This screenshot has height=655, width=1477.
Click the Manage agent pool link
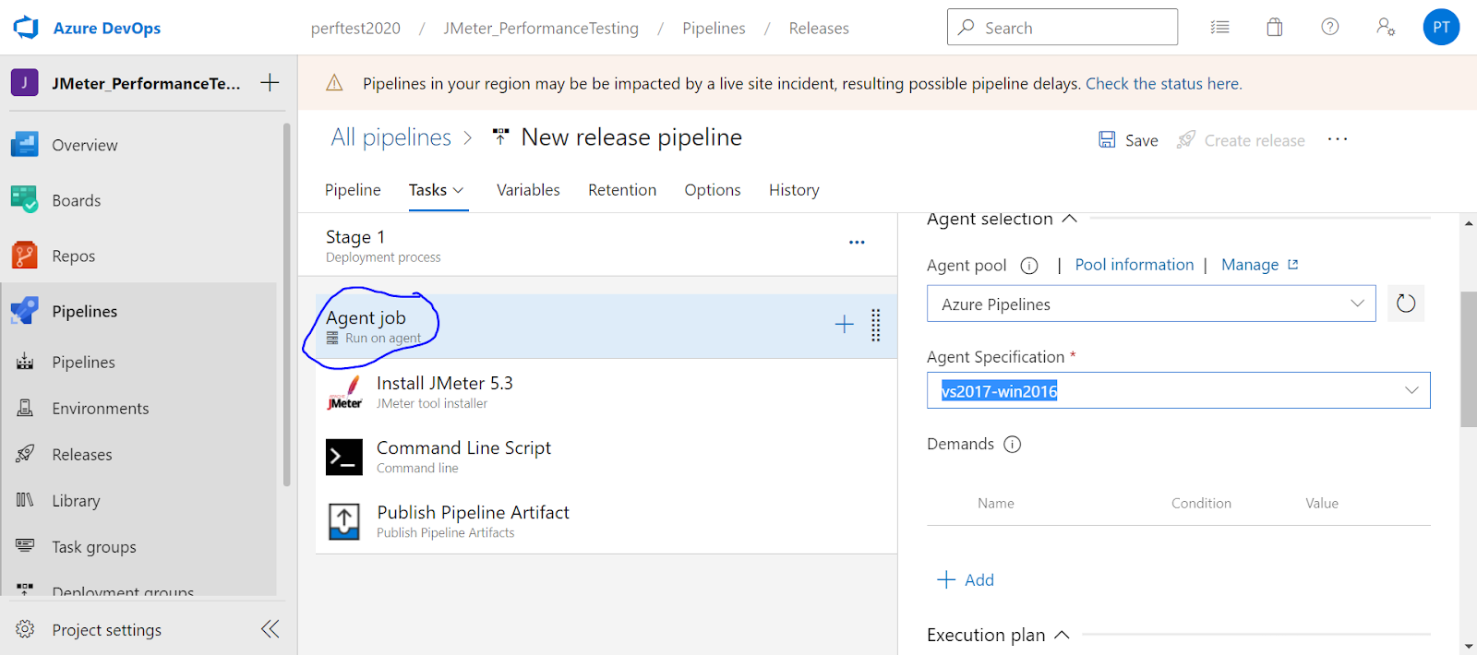click(x=1260, y=265)
